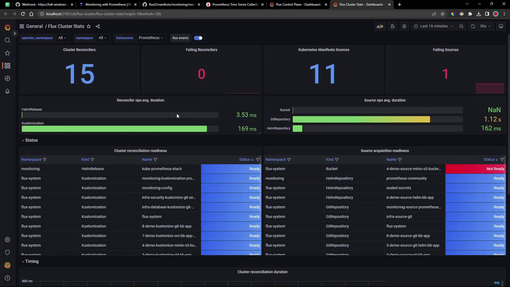The image size is (510, 287).
Task: Open Dashboards grid icon in sidebar
Action: (x=7, y=66)
